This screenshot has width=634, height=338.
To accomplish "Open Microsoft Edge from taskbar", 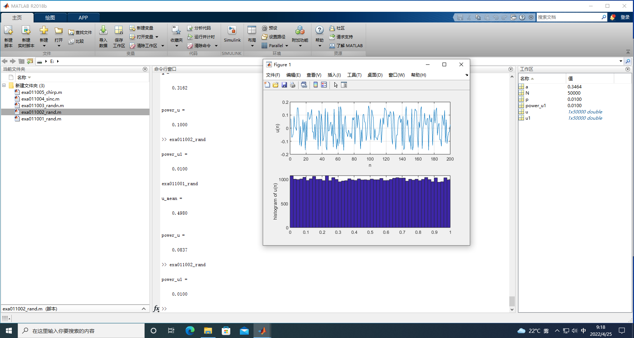I will tap(190, 331).
